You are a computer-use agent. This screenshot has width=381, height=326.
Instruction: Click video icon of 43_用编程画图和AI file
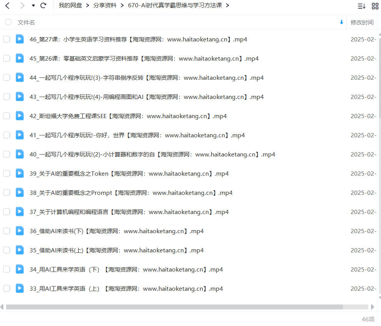pos(20,97)
